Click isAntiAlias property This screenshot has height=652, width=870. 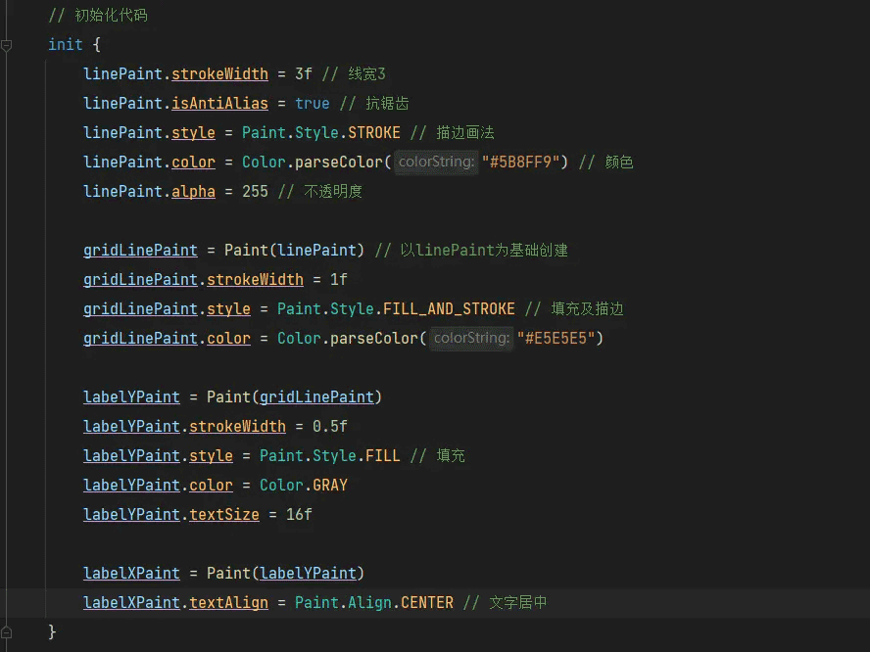(219, 103)
